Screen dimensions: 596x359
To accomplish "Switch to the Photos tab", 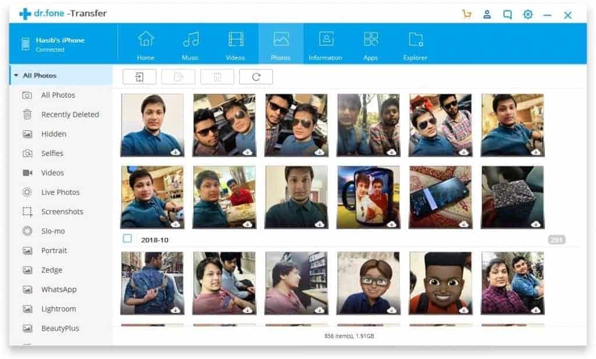I will (281, 44).
